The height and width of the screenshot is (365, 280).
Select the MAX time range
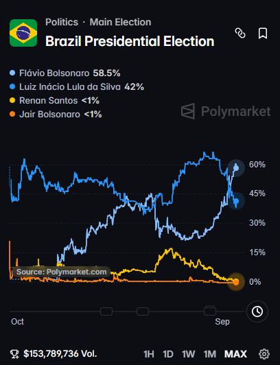coord(235,354)
